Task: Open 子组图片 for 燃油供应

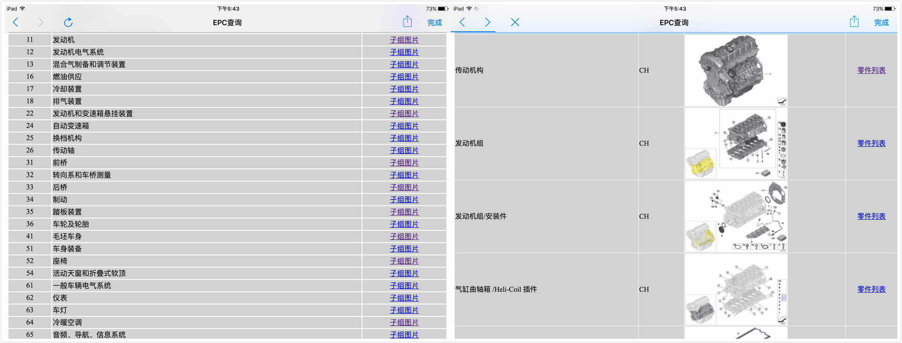Action: click(404, 77)
